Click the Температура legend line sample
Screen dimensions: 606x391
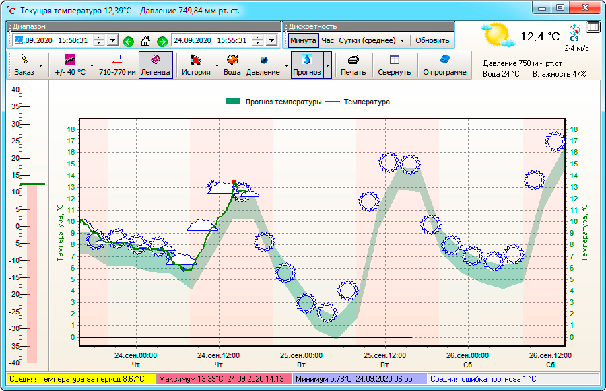[331, 102]
